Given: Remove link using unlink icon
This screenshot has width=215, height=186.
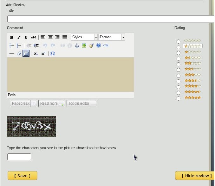Looking at the screenshot, I should point(70,46).
